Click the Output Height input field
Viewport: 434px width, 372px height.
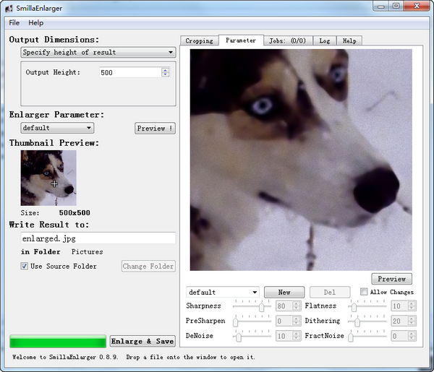point(130,73)
